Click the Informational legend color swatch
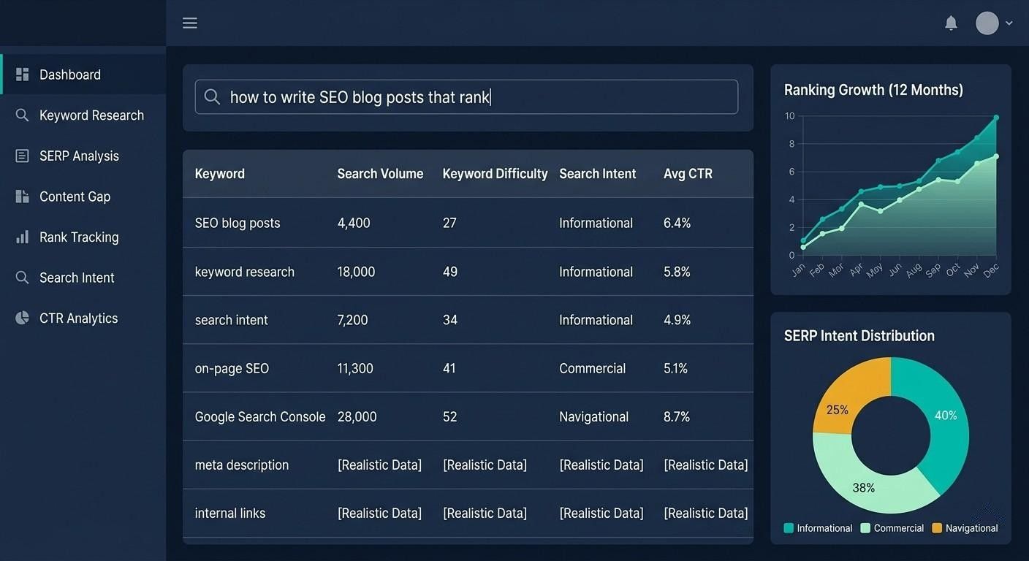This screenshot has width=1029, height=561. pyautogui.click(x=789, y=528)
